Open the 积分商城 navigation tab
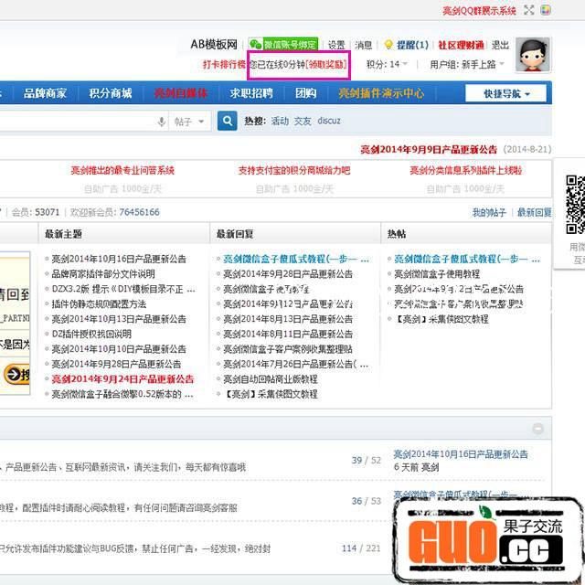585x585 pixels. (110, 93)
